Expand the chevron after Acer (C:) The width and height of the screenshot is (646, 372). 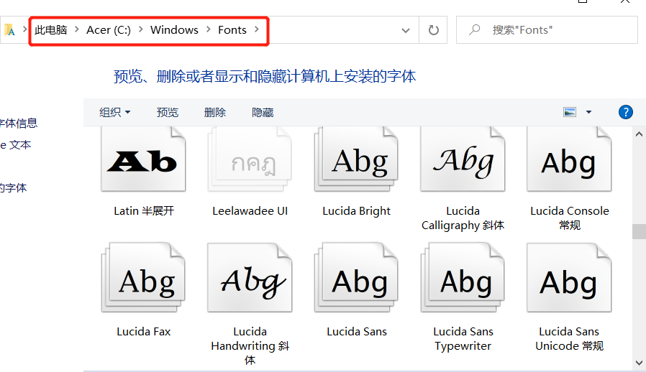tap(140, 29)
